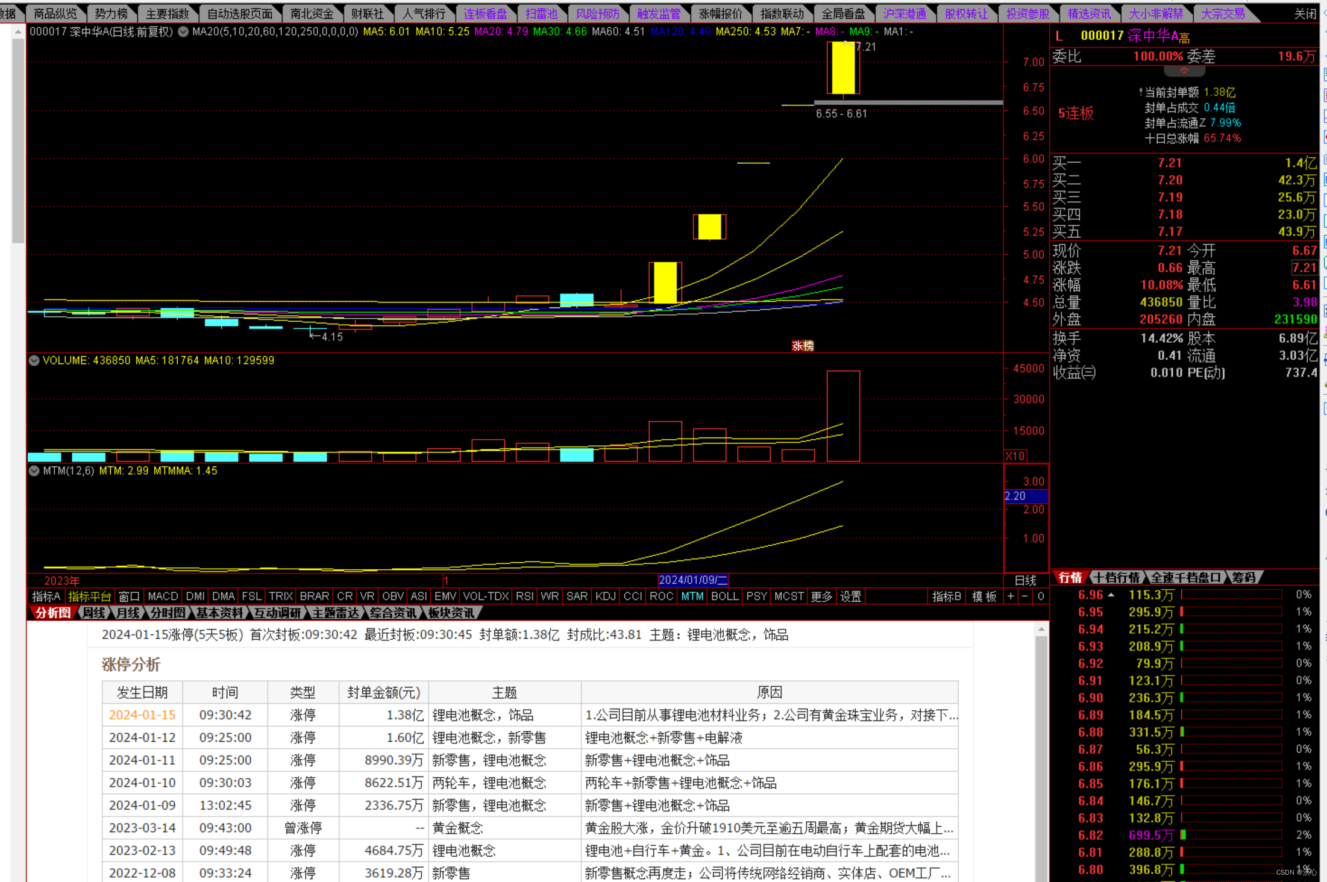Click the left-edge vertical scrollbar

click(17, 140)
